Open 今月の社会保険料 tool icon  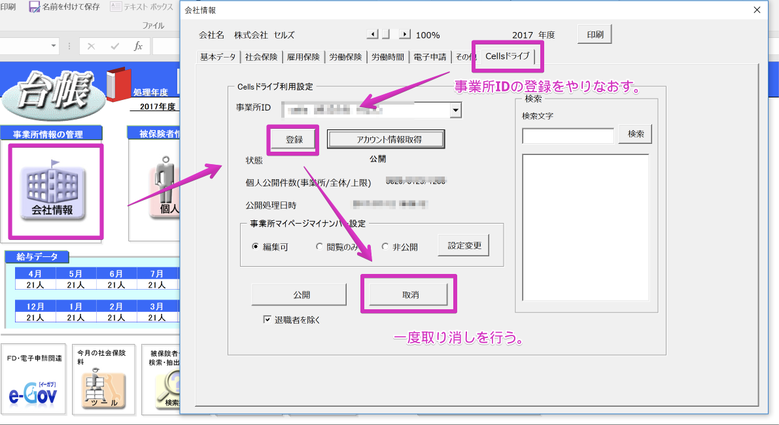point(103,389)
